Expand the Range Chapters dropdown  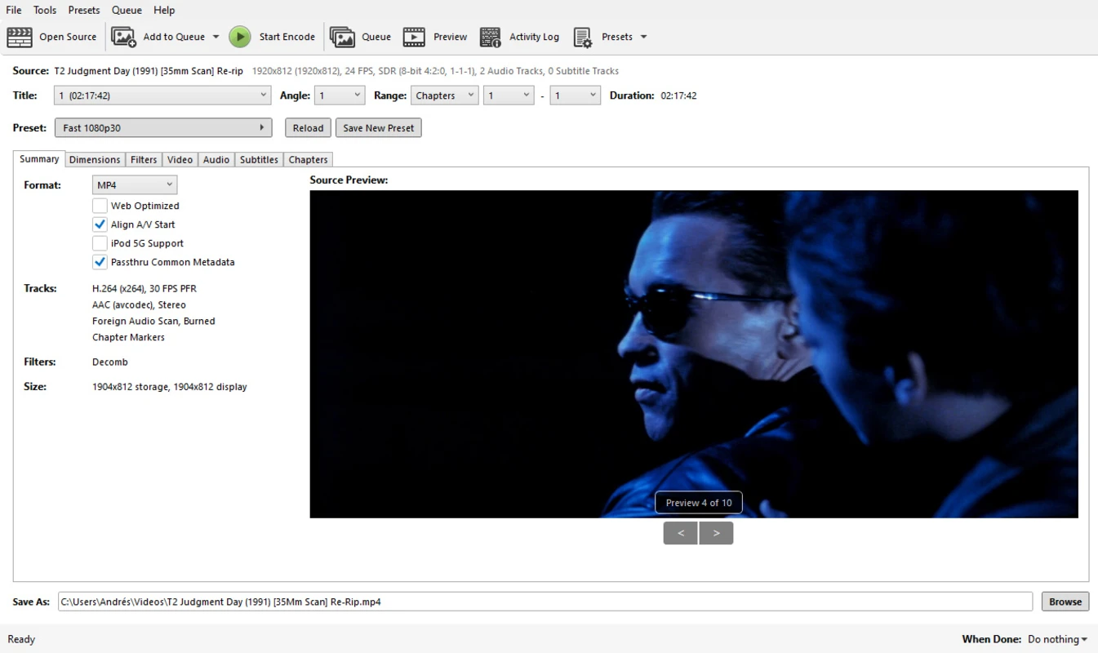tap(444, 96)
